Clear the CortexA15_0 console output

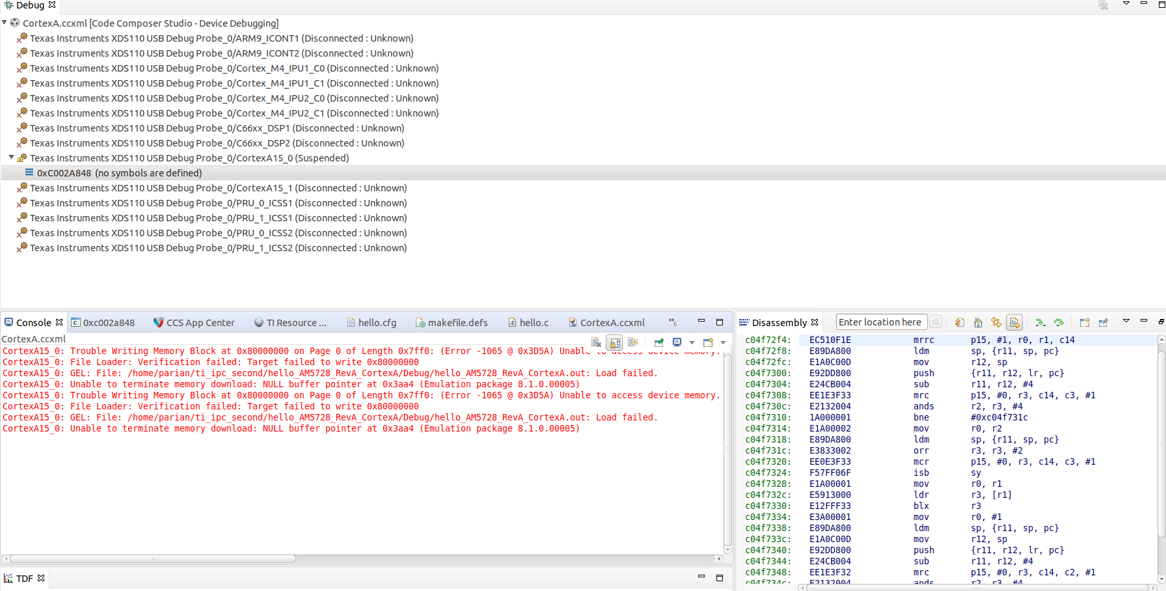596,342
